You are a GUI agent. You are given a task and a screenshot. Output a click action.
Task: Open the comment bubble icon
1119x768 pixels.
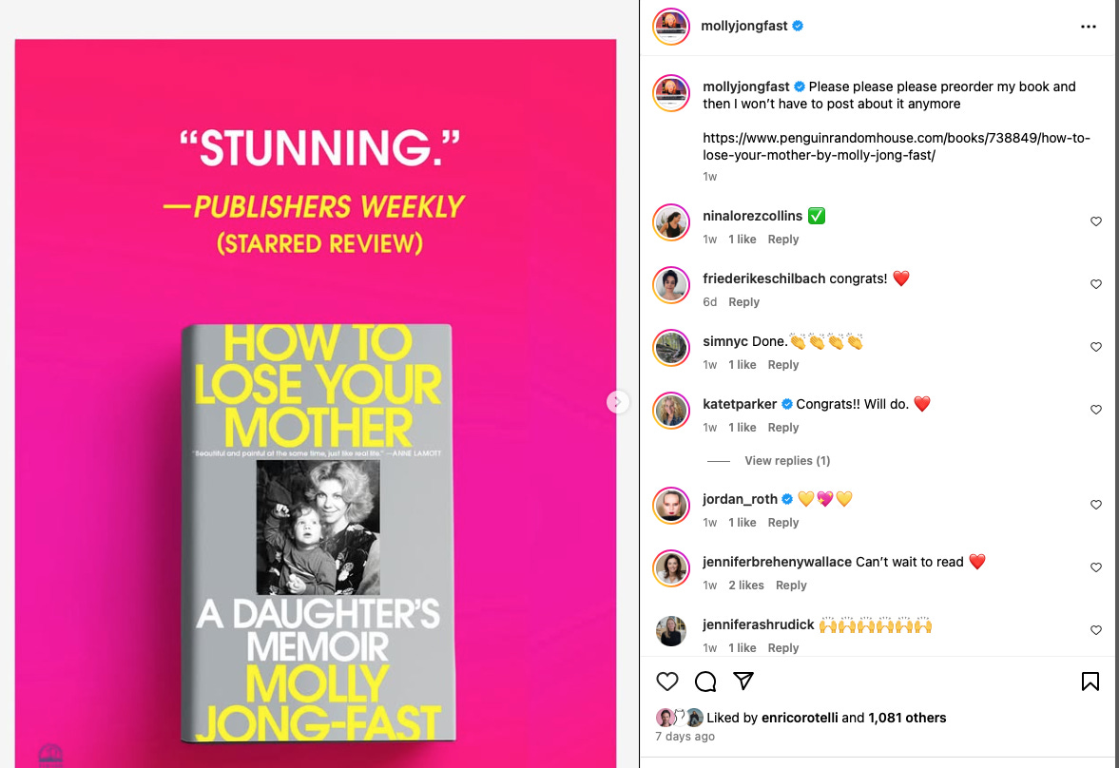(x=705, y=682)
